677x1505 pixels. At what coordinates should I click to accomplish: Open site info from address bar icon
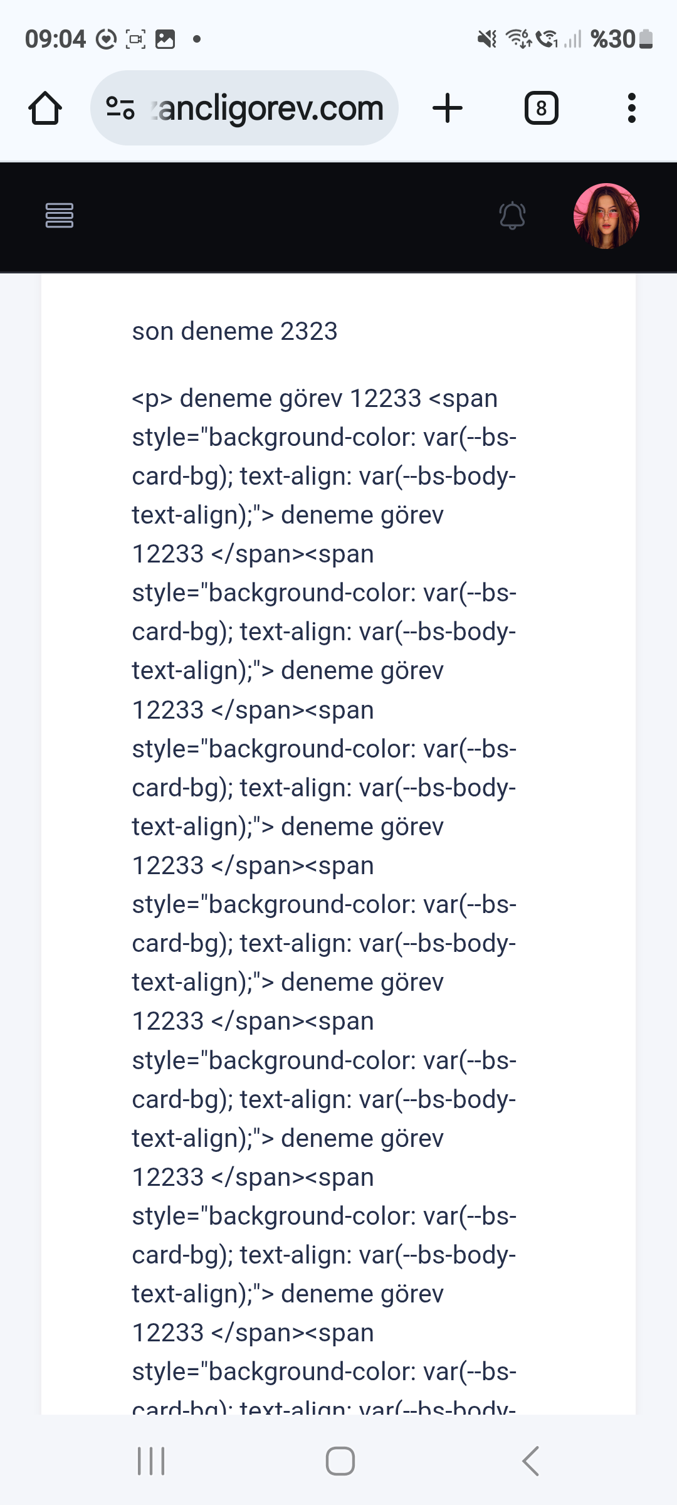tap(120, 108)
